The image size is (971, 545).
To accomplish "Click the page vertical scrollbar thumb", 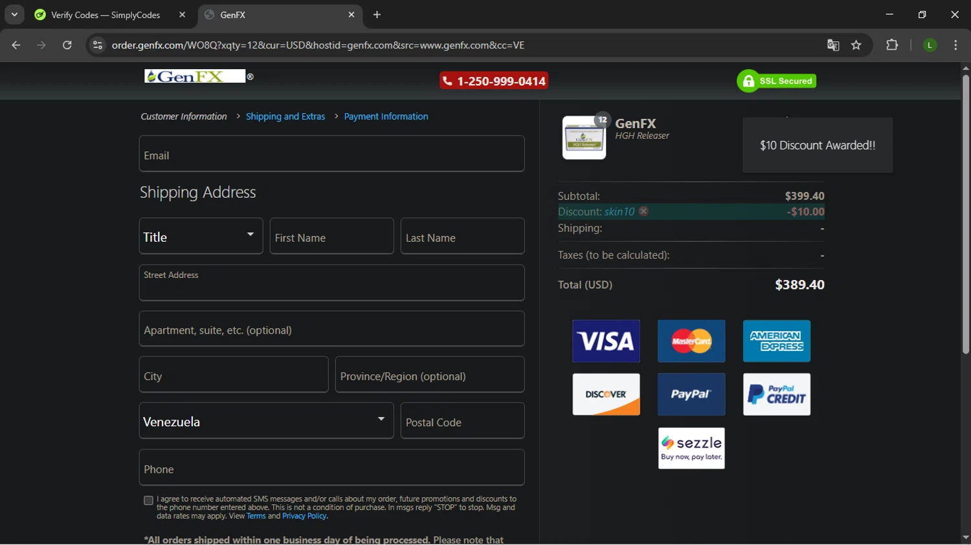I will coord(965,214).
